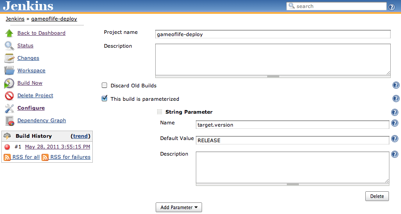Click the RSS for all link
The image size is (401, 214).
(26, 157)
